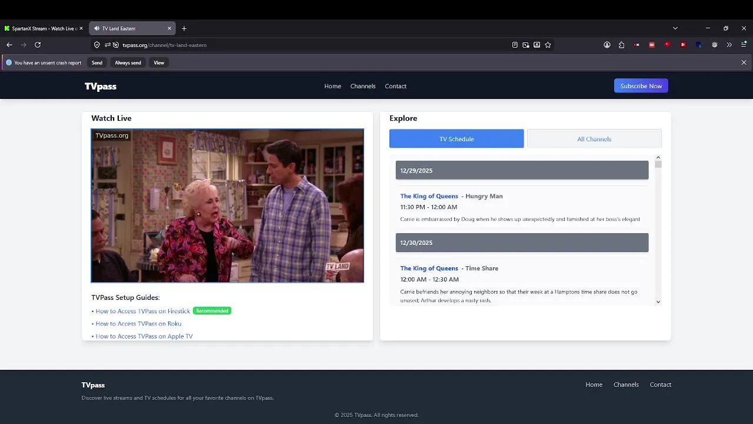This screenshot has height=424, width=753.
Task: Open the Firefox account icon
Action: (x=607, y=45)
